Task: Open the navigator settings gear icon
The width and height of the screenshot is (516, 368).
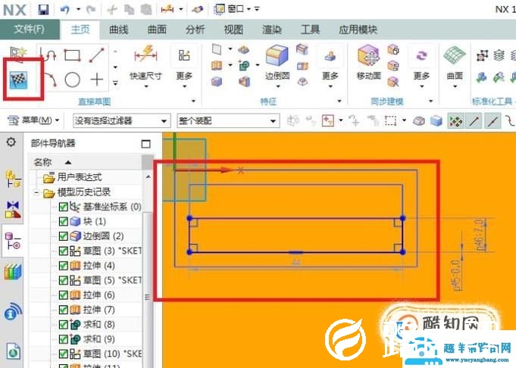Action: point(11,142)
